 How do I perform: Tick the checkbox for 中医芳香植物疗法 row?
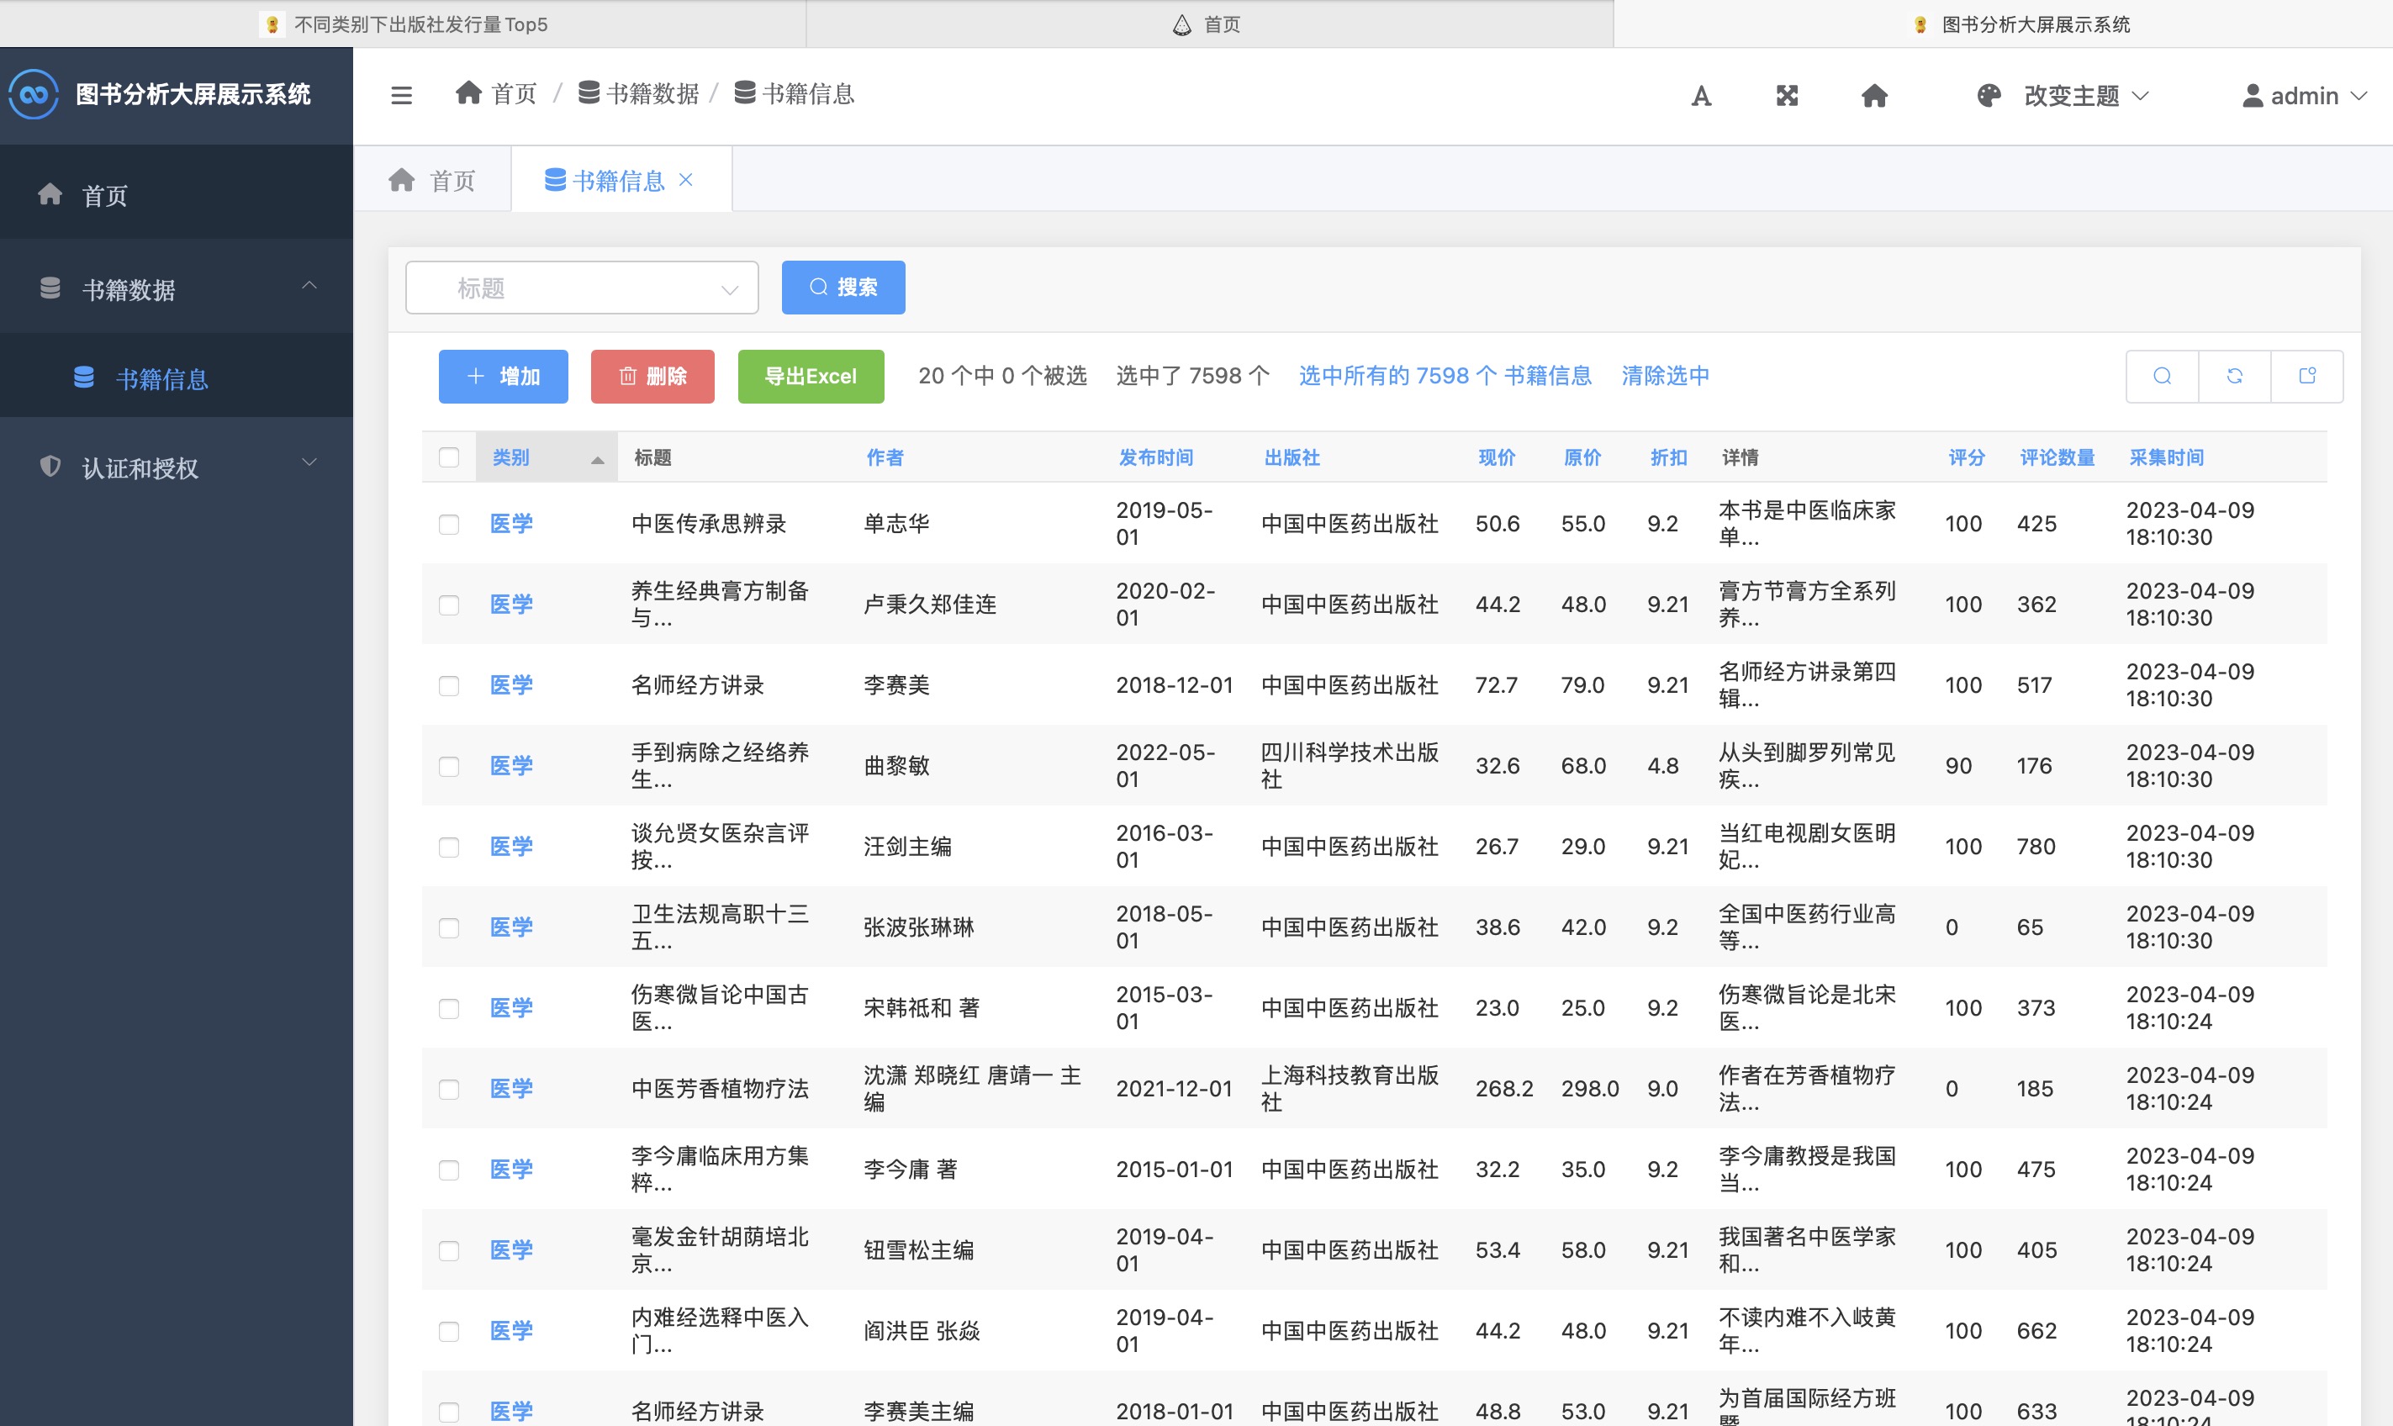tap(449, 1089)
